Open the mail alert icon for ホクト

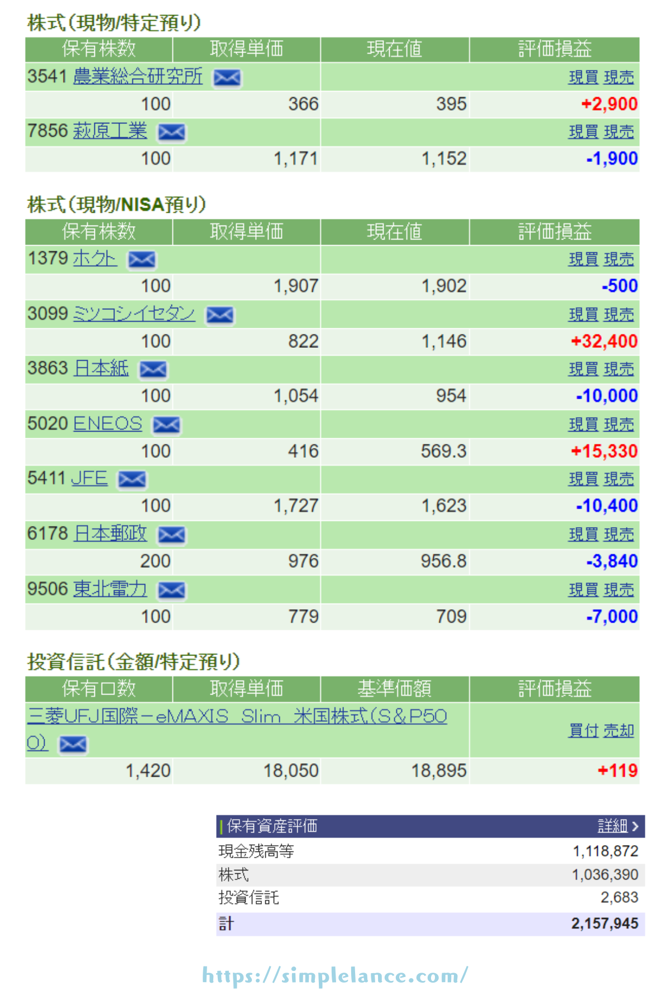pos(142,260)
